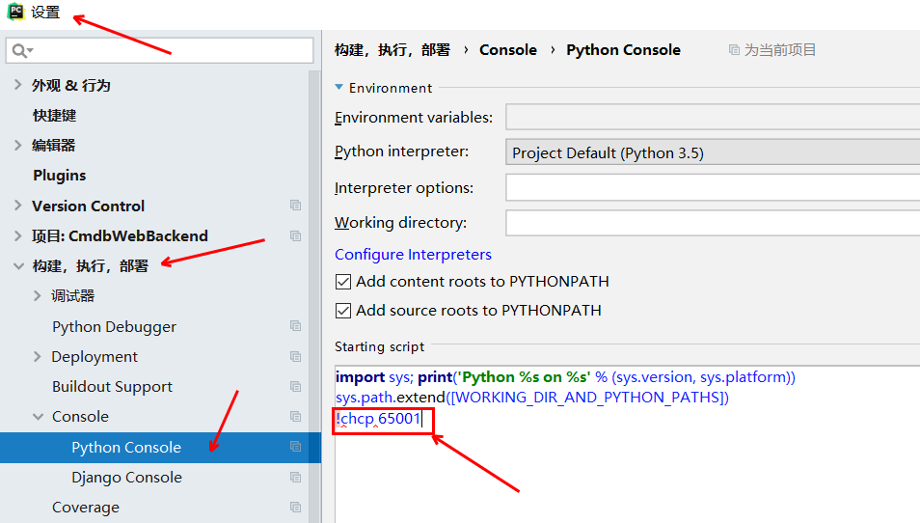Click the Interpreter options field
Screen dimensions: 920x523
(x=713, y=188)
